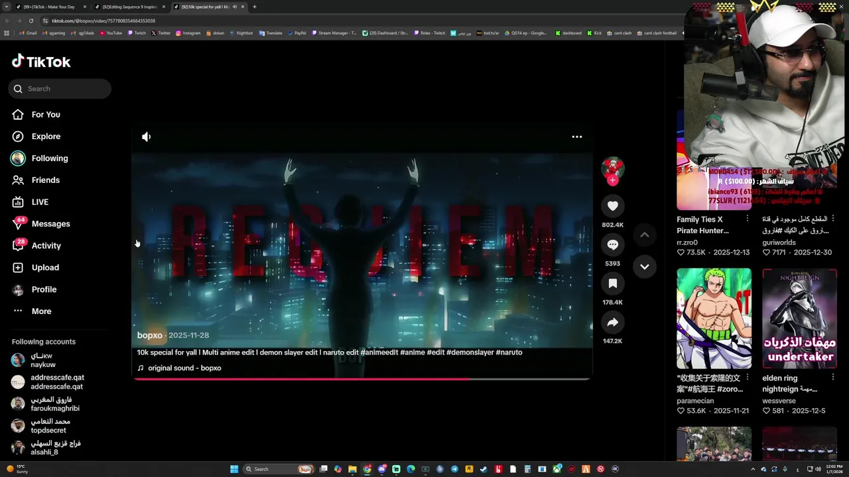The image size is (849, 477).
Task: Open the Windows Start menu
Action: [x=234, y=469]
